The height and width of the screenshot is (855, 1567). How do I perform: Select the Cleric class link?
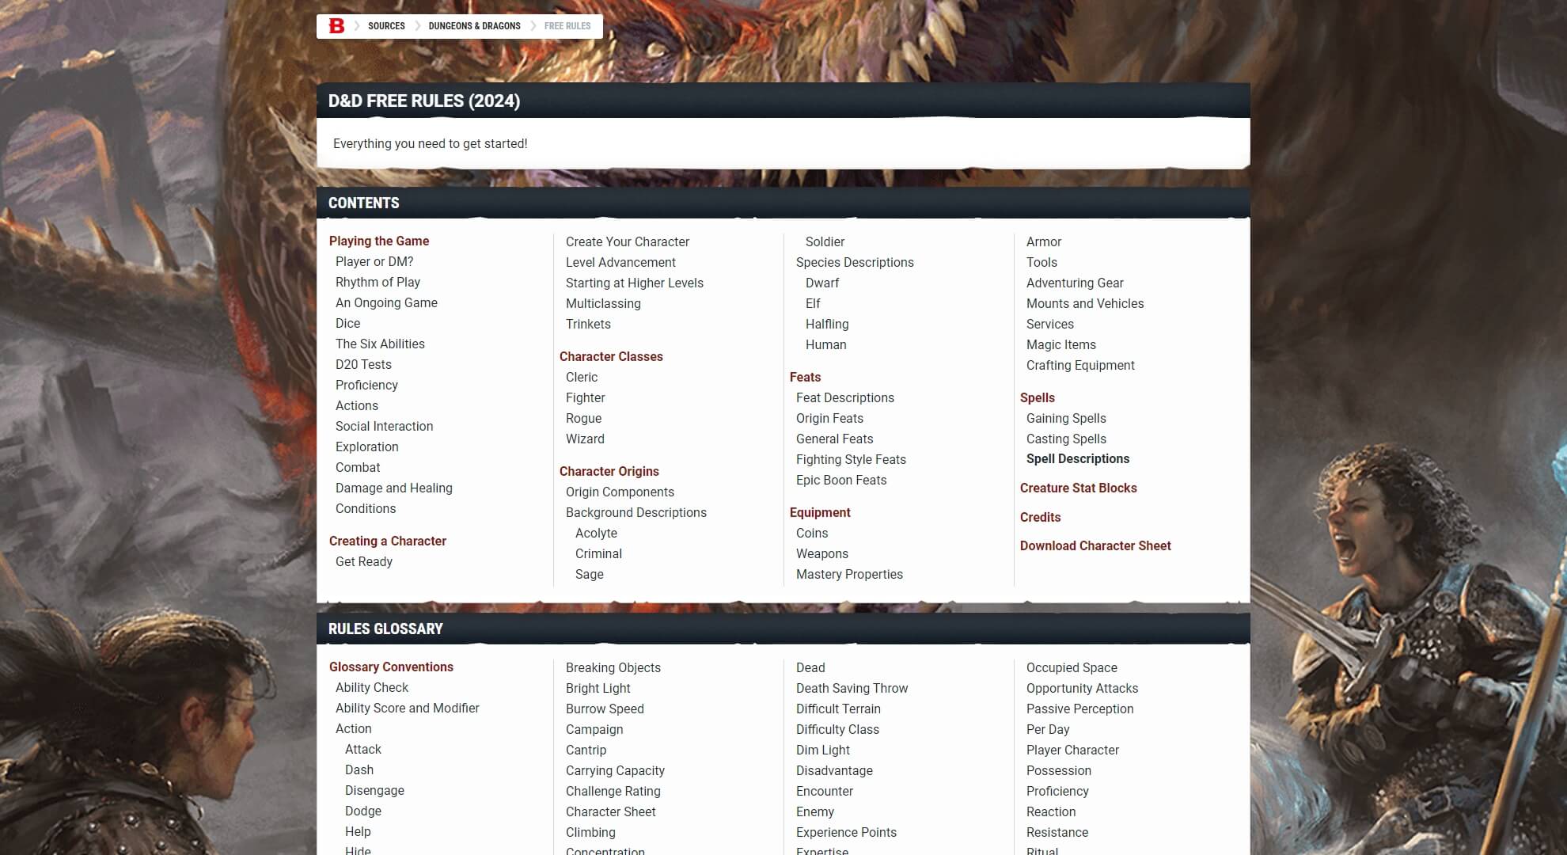point(582,377)
